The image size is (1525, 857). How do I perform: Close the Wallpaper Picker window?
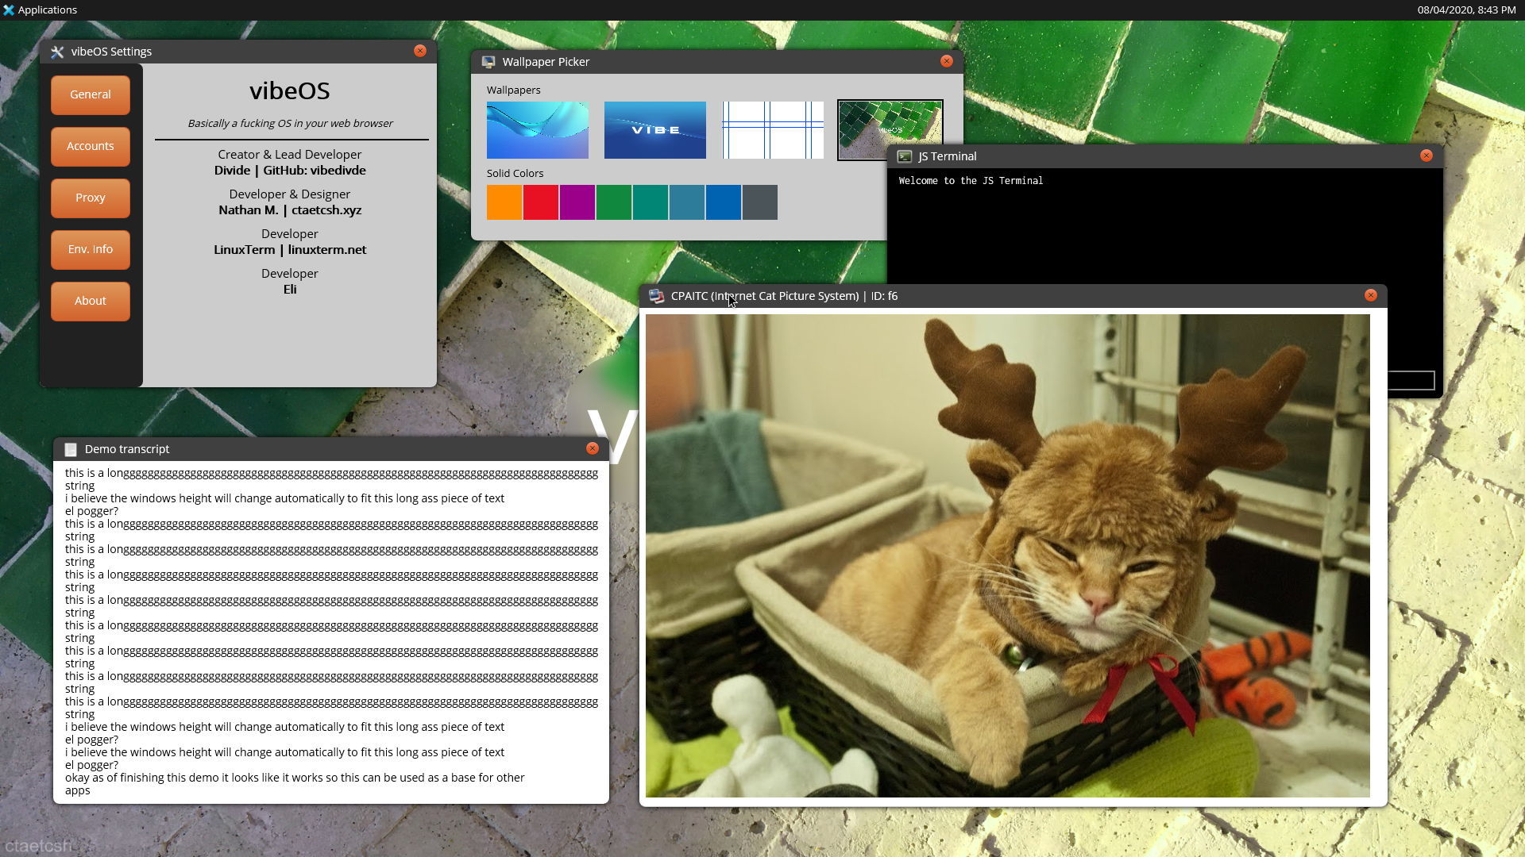[946, 61]
